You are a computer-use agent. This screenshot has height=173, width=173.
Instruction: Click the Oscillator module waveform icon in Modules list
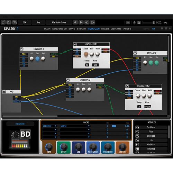(x=137, y=127)
